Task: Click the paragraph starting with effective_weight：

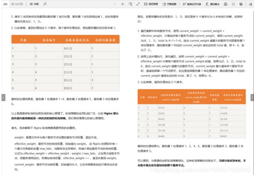Action: (x=67, y=151)
